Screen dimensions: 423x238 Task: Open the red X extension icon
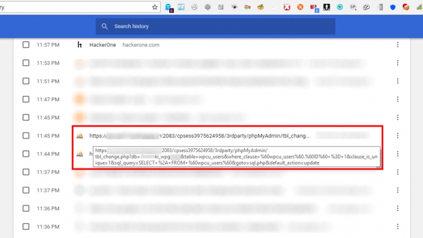coord(287,7)
